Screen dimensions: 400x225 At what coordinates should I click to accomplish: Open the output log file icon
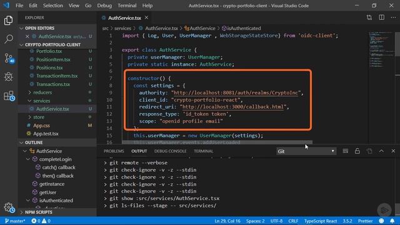point(369,151)
